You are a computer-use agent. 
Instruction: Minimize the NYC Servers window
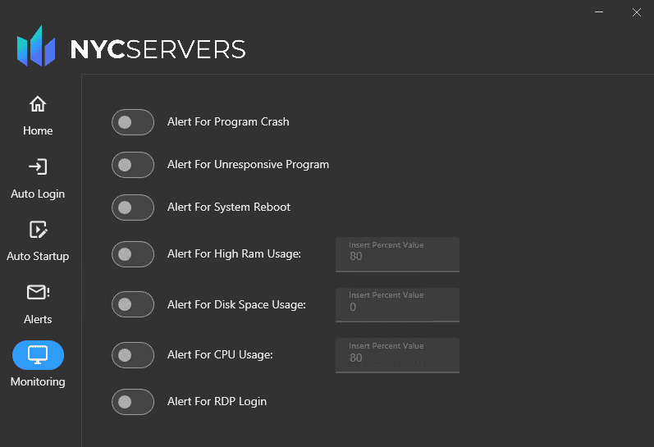point(599,12)
